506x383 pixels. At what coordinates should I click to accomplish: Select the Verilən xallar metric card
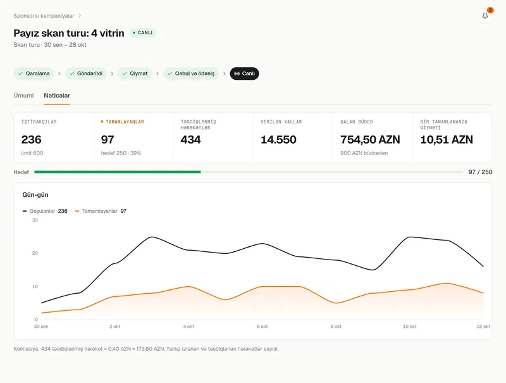point(293,137)
